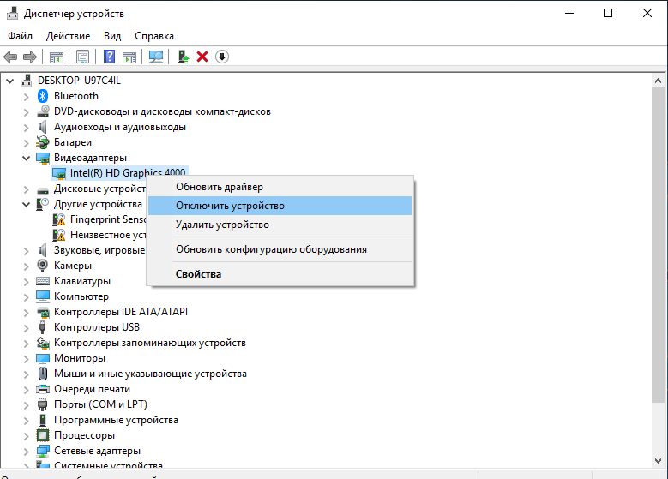Click the USB plug icon beside Контроллеры USB
The width and height of the screenshot is (668, 479).
pyautogui.click(x=43, y=327)
